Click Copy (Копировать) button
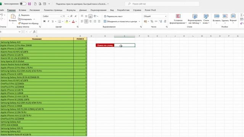This screenshot has height=137, width=244. pos(25,19)
